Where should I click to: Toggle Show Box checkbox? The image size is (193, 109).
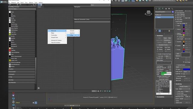coord(176,18)
